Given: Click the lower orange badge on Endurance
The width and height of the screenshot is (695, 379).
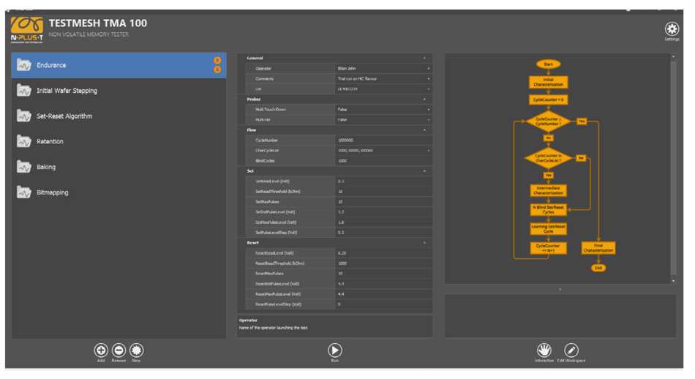Looking at the screenshot, I should 217,70.
